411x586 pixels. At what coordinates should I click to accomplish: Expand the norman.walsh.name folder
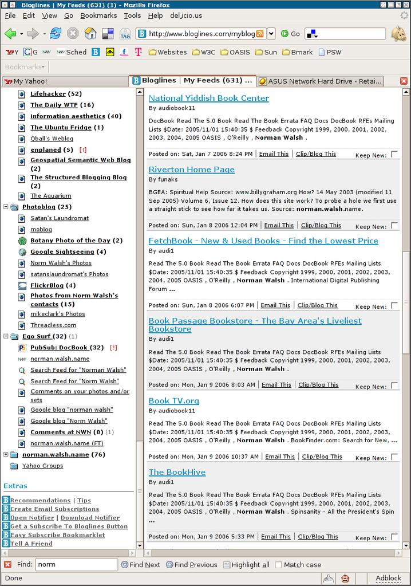click(6, 454)
